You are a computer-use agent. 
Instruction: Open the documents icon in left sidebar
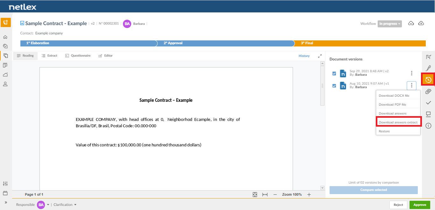point(5,56)
